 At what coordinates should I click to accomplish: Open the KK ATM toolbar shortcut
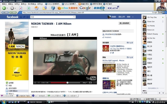click(x=113, y=8)
